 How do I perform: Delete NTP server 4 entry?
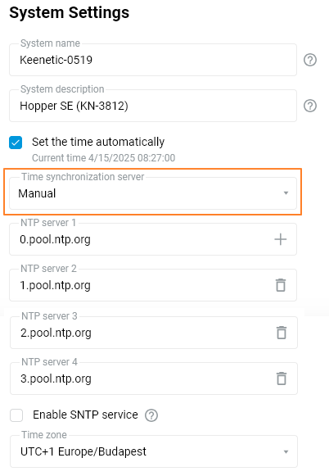click(x=282, y=379)
